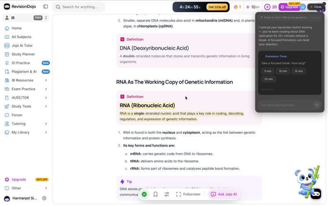The width and height of the screenshot is (328, 206).
Task: Open IO Practice microphone icon
Action: (7, 63)
